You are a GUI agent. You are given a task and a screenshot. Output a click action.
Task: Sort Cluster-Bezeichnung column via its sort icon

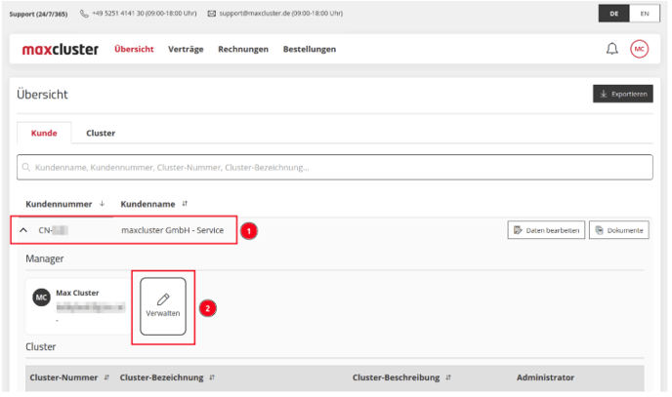coord(212,377)
